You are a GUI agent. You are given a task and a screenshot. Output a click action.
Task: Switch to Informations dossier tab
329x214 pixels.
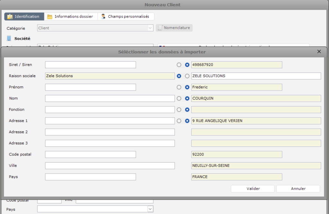(73, 16)
